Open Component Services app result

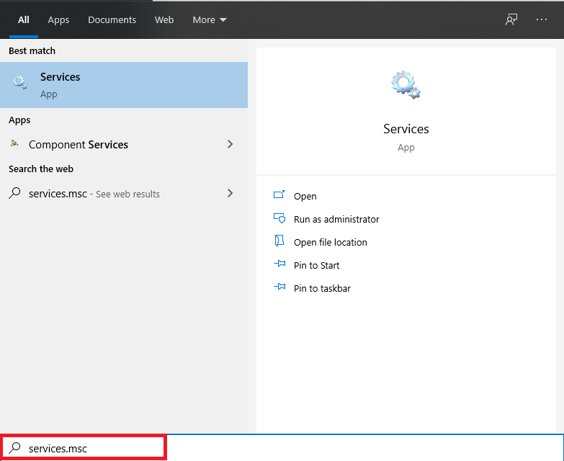[124, 145]
